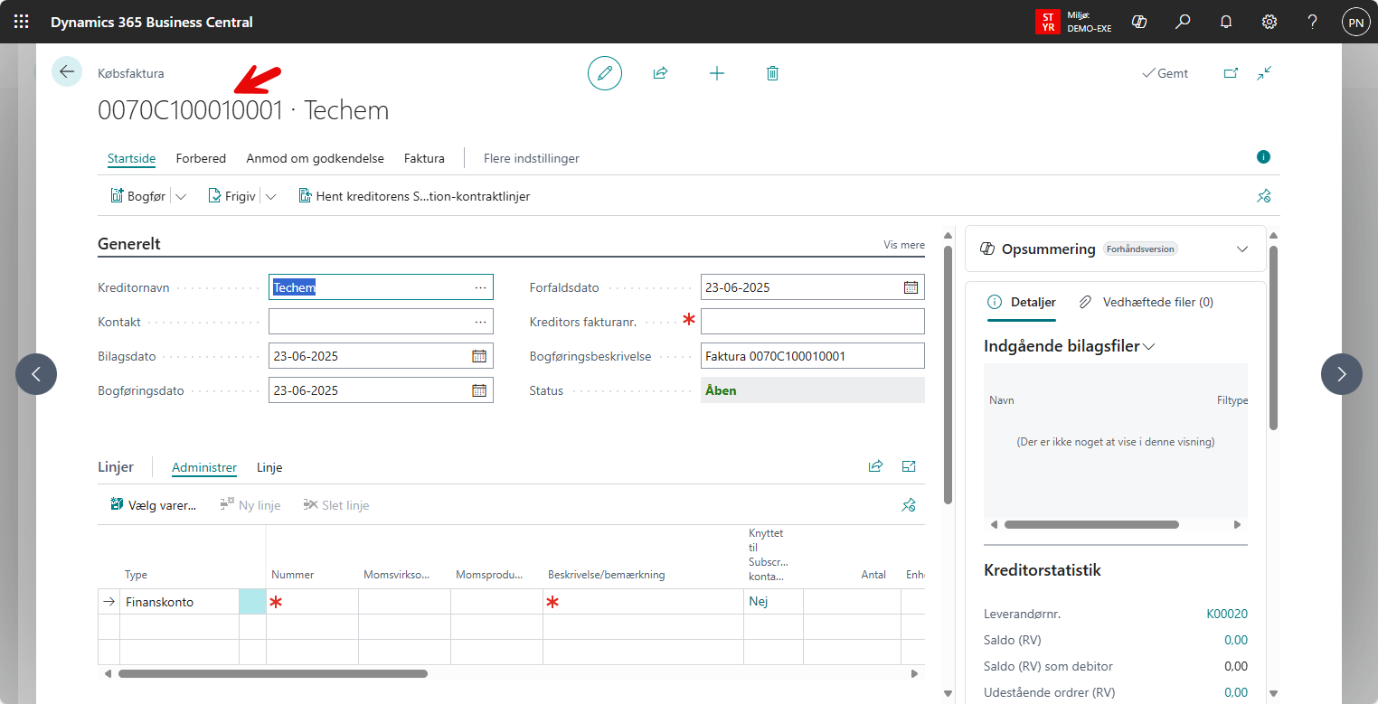The image size is (1378, 704).
Task: Switch to Vedhæftede filer (0) tab
Action: click(1147, 302)
